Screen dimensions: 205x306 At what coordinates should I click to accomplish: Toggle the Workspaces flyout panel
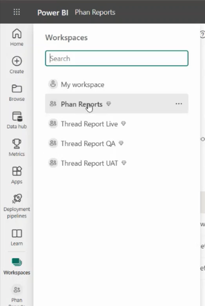17,266
